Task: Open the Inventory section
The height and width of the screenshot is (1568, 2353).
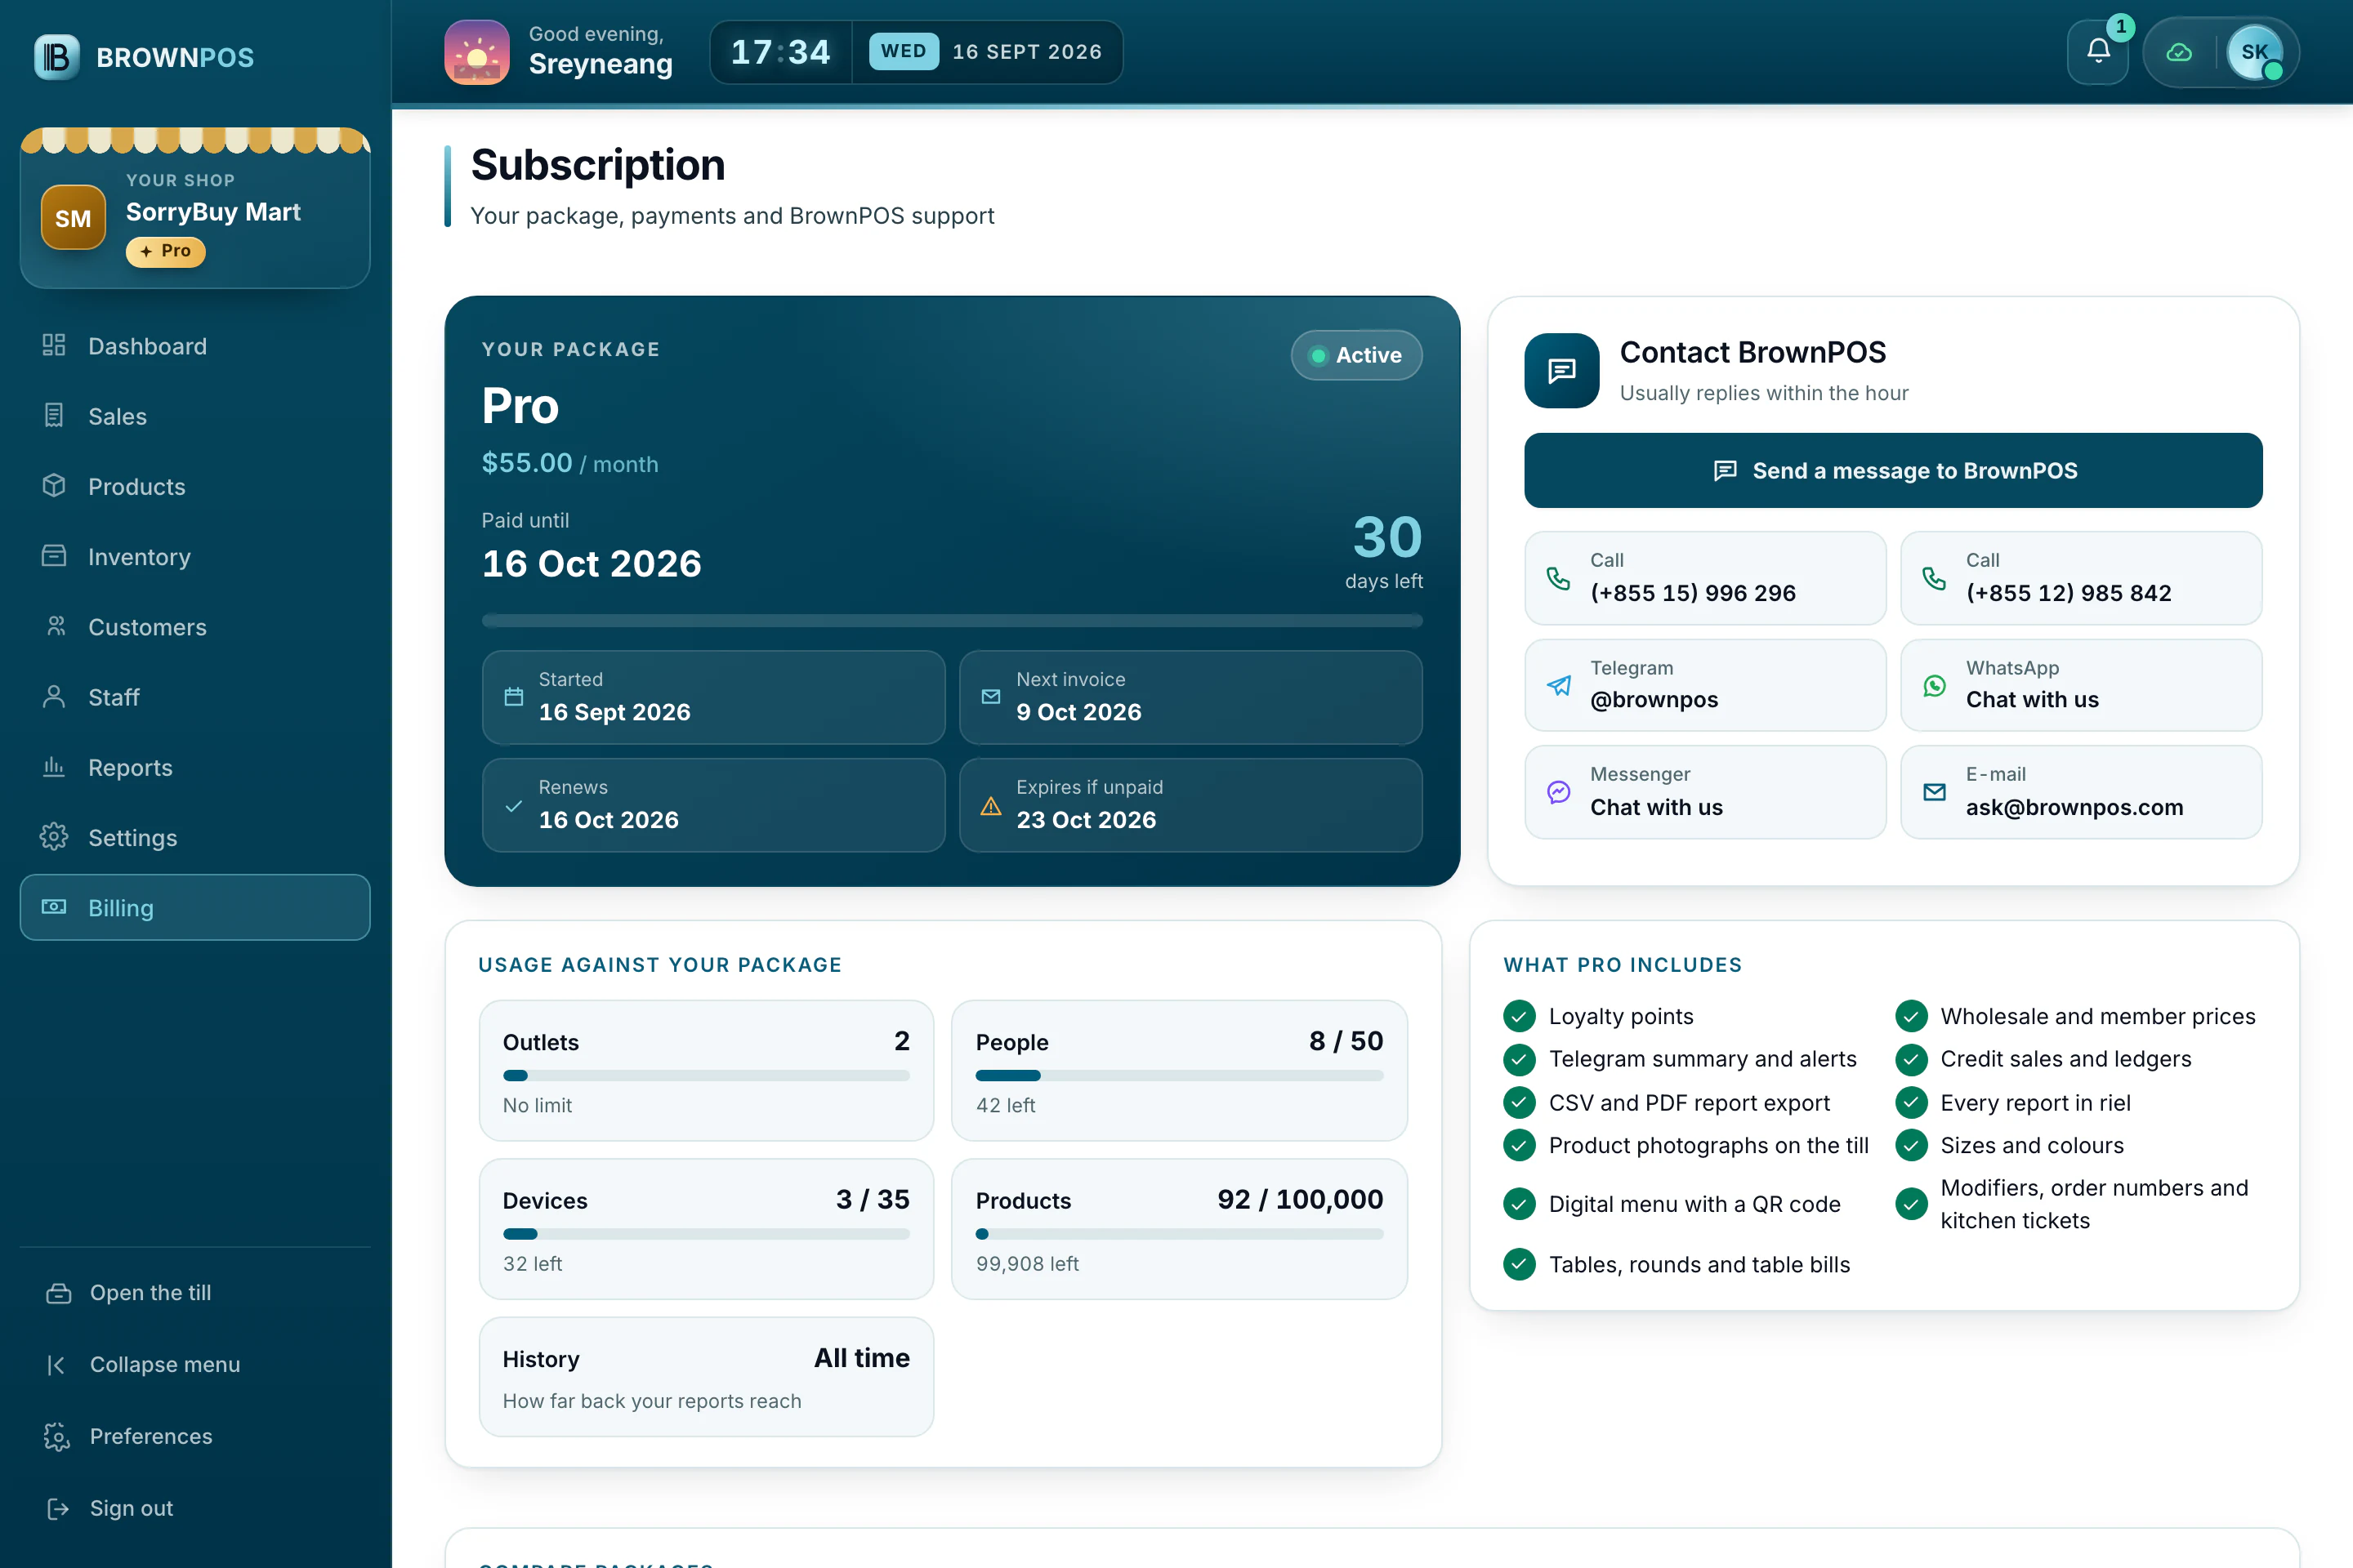Action: pos(195,556)
